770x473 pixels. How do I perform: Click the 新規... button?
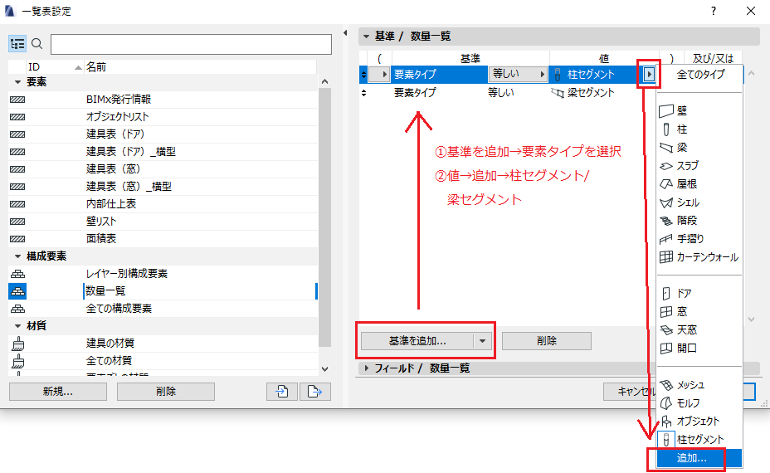point(58,392)
